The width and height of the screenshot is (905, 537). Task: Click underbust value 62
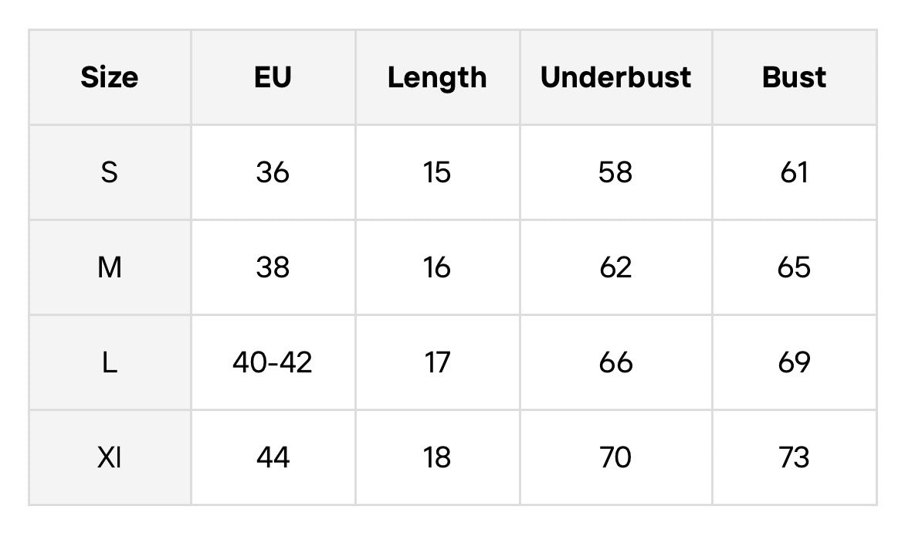point(616,267)
